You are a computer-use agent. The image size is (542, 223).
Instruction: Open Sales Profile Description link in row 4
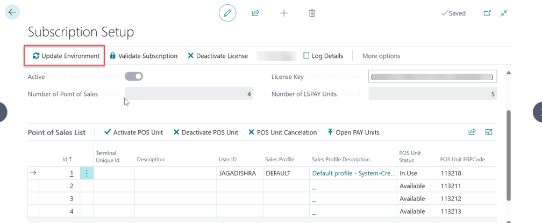pos(314,213)
